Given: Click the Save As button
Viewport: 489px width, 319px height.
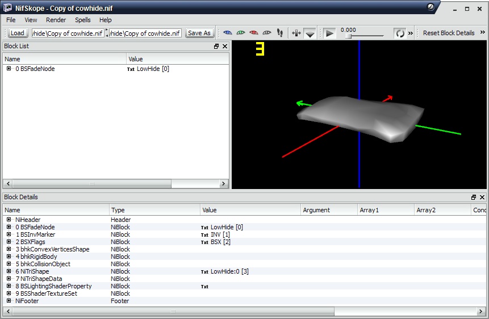Looking at the screenshot, I should pos(199,33).
